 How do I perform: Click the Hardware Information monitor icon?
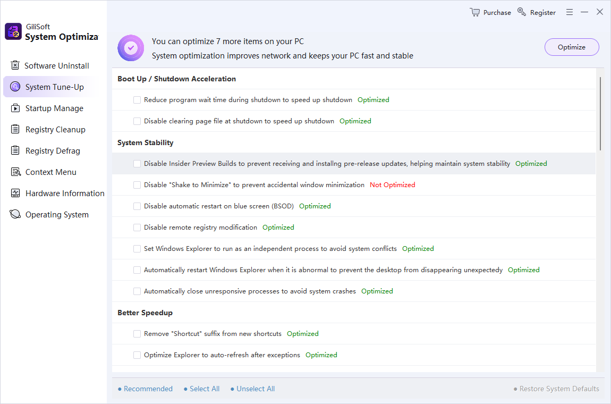pyautogui.click(x=15, y=193)
